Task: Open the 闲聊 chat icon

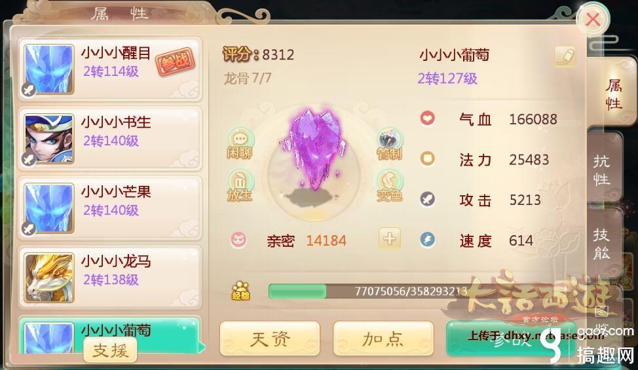Action: 240,143
